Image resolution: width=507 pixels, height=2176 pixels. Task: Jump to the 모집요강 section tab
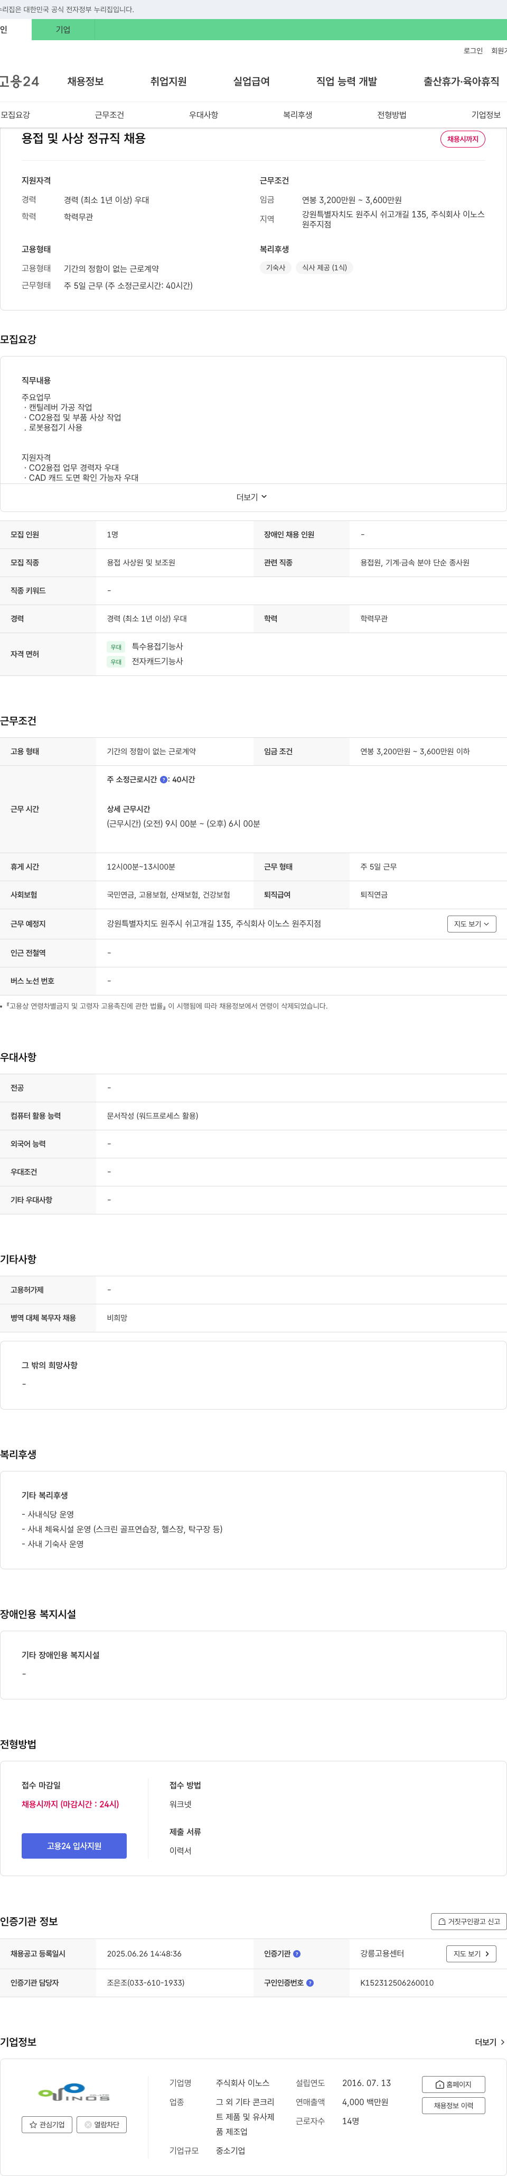click(x=15, y=115)
